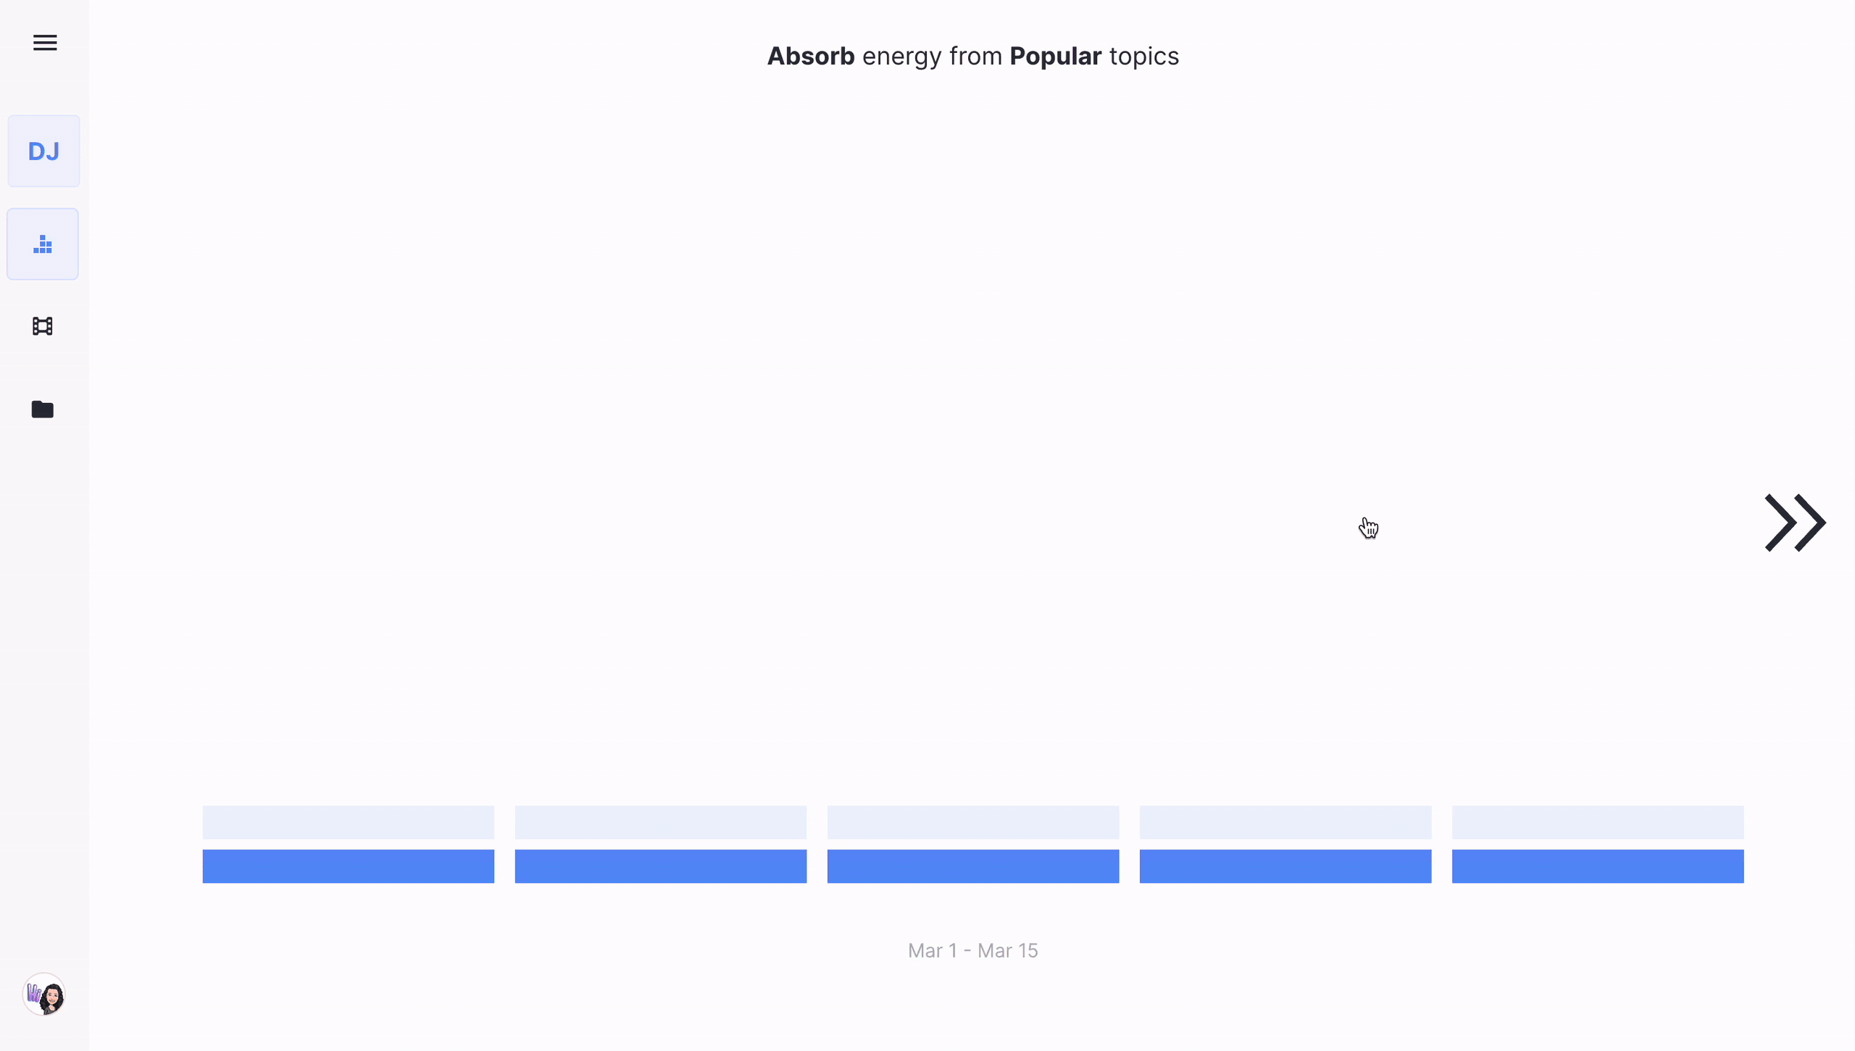Open the folder section in sidebar
The width and height of the screenshot is (1855, 1051).
(43, 410)
